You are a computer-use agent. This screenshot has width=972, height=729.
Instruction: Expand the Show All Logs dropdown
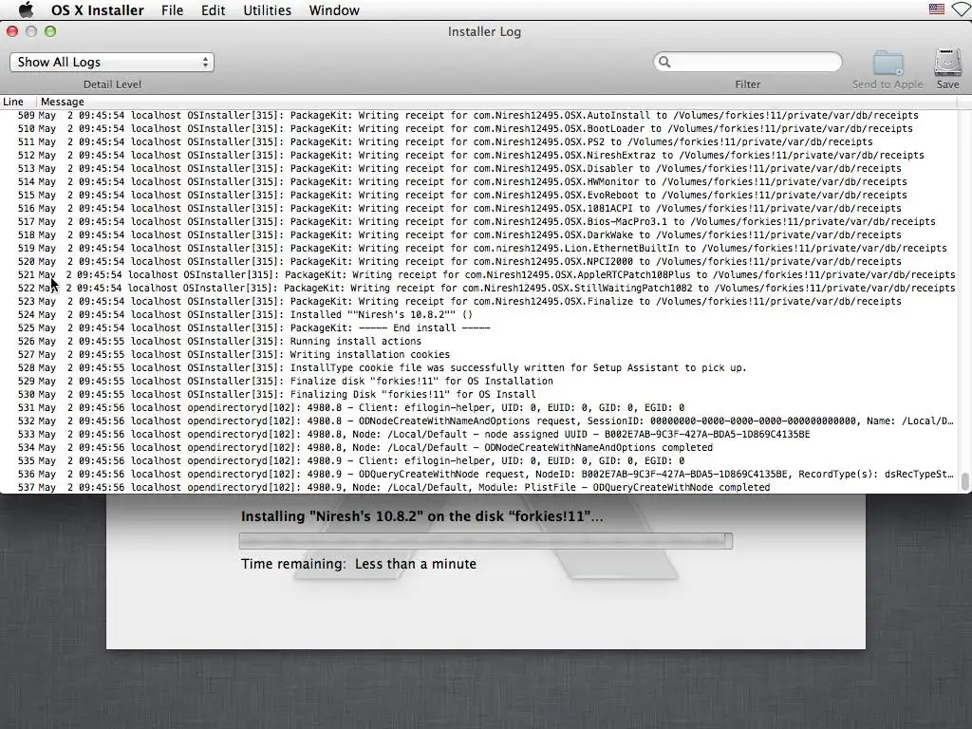click(112, 62)
